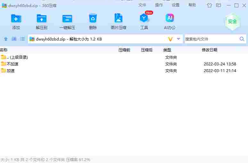The image size is (248, 163).
Task: Open the 操作 menu
Action: point(159,5)
